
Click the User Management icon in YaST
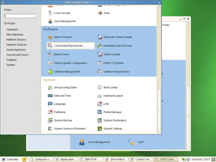tap(50, 21)
